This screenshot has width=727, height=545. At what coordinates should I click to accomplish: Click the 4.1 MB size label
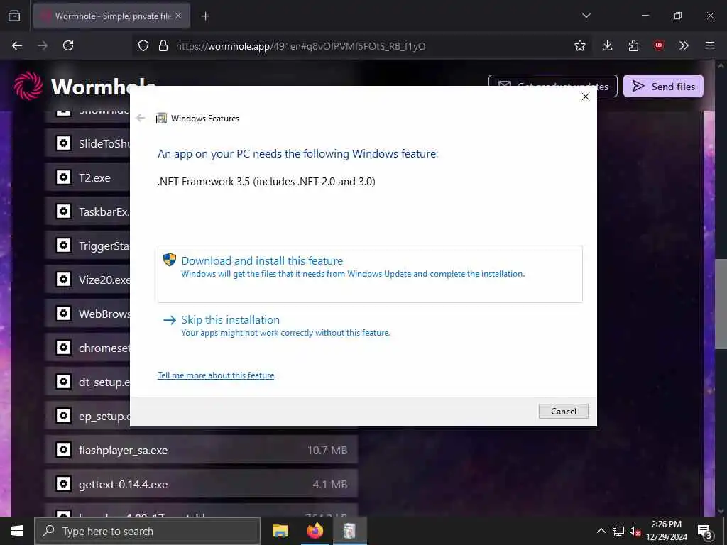(329, 484)
